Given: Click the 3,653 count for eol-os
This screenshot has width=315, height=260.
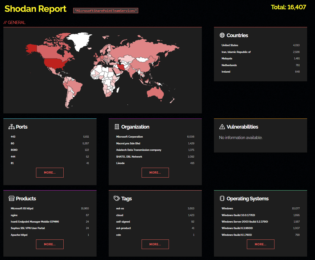Looking at the screenshot, I should pyautogui.click(x=191, y=209).
